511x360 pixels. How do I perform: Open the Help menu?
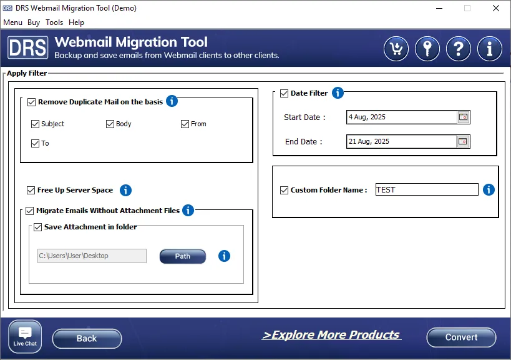(x=76, y=22)
